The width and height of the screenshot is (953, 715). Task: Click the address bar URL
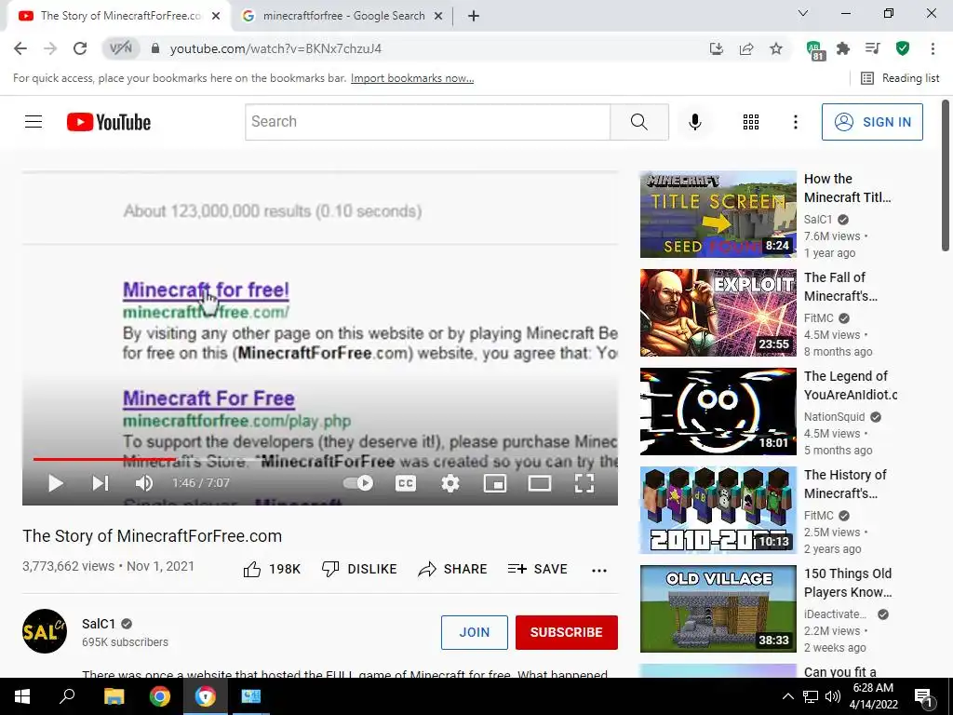pyautogui.click(x=275, y=48)
